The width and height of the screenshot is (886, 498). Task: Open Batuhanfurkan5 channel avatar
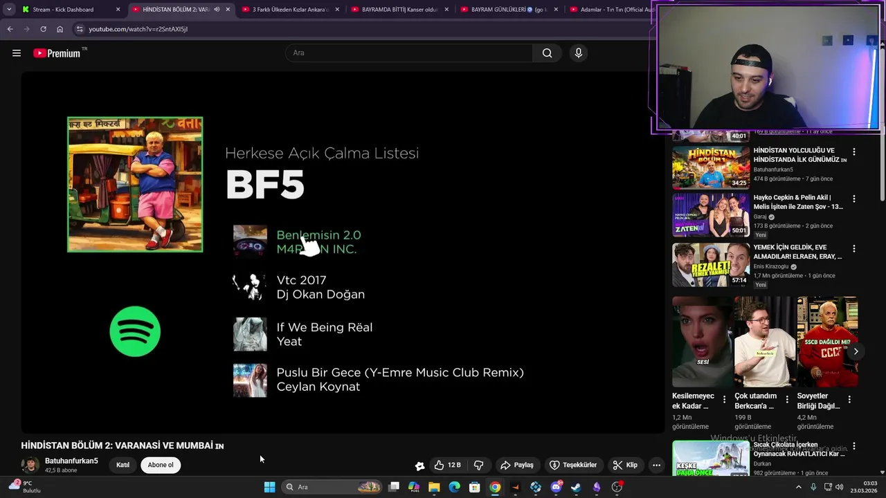[30, 465]
